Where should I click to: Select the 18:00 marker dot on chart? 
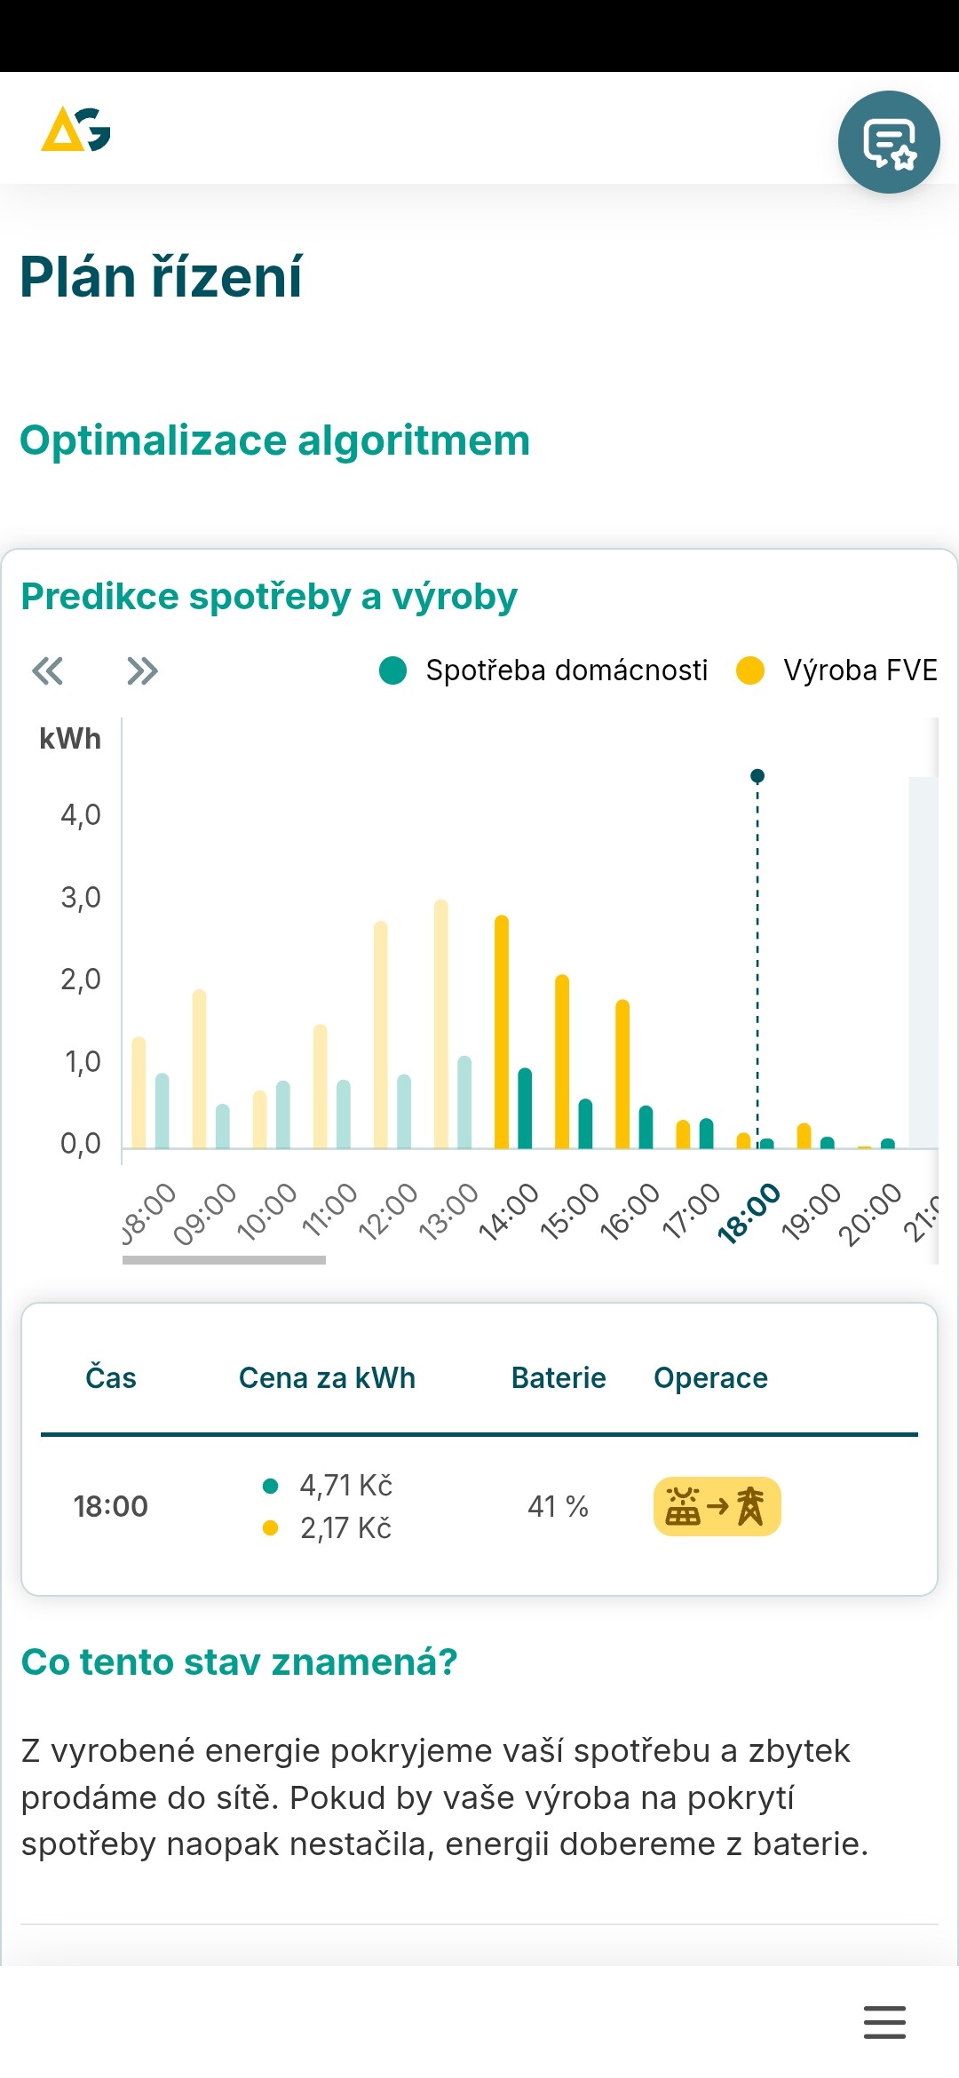(x=757, y=776)
